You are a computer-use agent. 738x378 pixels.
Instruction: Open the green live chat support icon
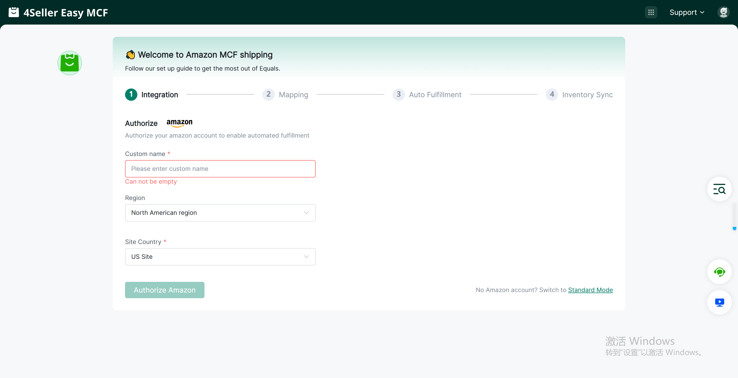coord(719,272)
